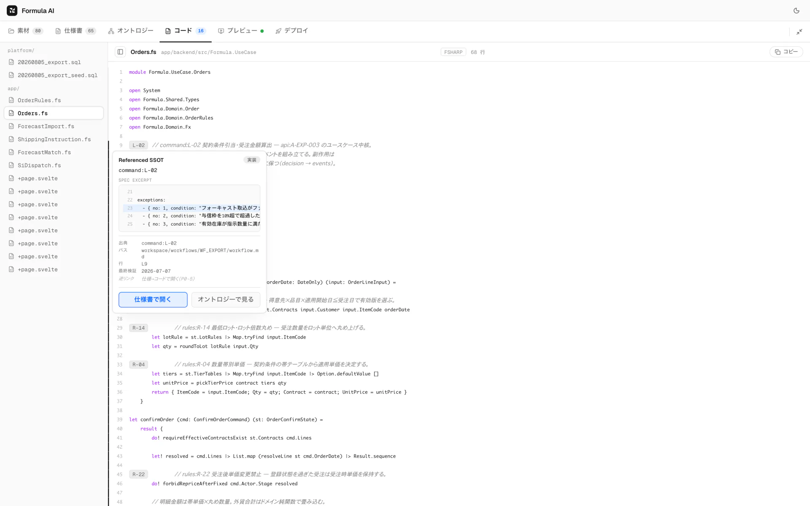This screenshot has width=810, height=506.
Task: Open the デプロイ rocket tab
Action: [x=292, y=31]
